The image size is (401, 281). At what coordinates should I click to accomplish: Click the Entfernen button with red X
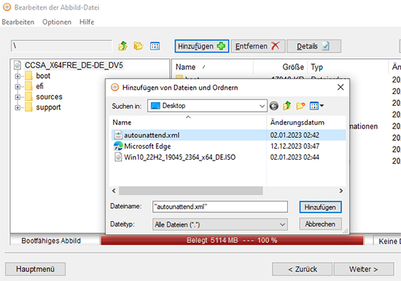[x=258, y=46]
